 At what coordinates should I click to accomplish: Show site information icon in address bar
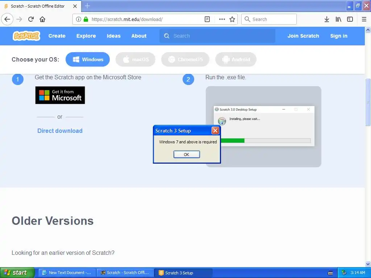click(79, 19)
